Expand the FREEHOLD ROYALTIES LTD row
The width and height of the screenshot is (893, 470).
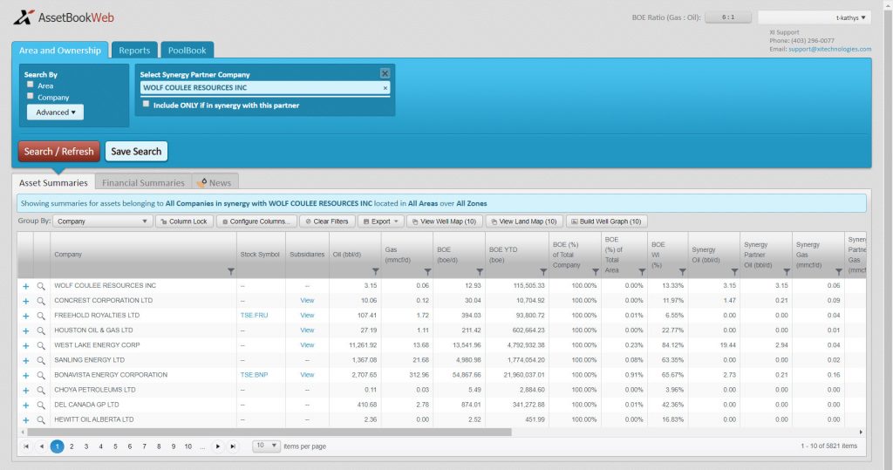pyautogui.click(x=25, y=316)
